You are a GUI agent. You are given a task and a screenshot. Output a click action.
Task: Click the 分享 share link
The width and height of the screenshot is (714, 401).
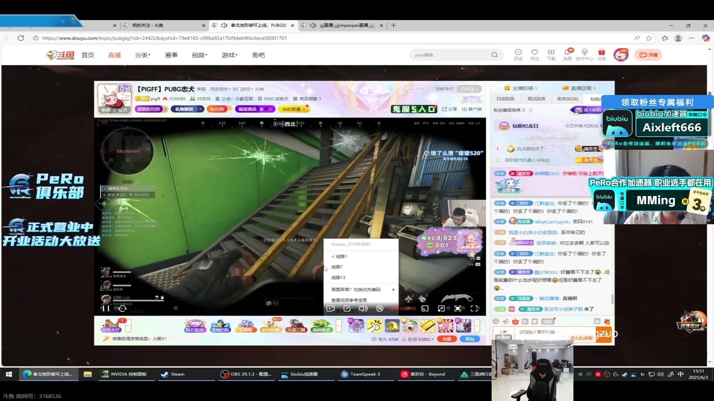[x=450, y=109]
